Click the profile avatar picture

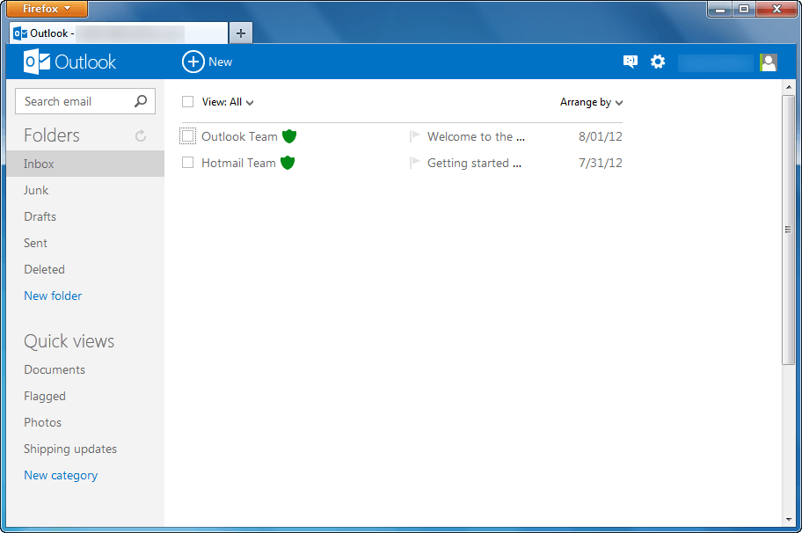pos(768,62)
